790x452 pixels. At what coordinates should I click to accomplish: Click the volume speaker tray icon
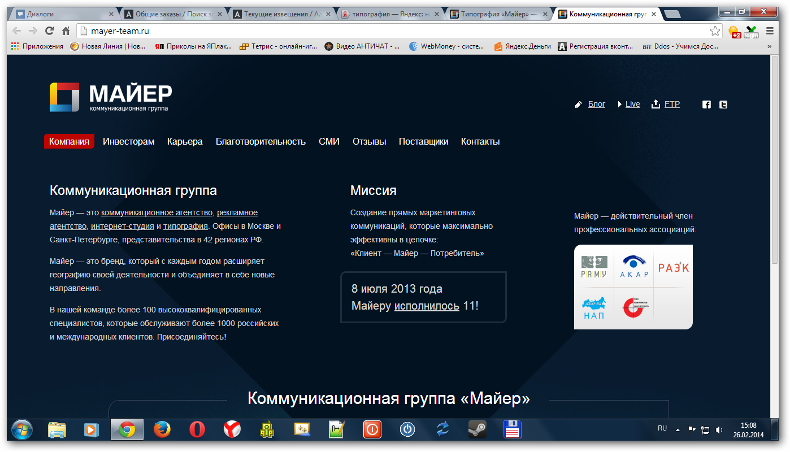point(719,430)
